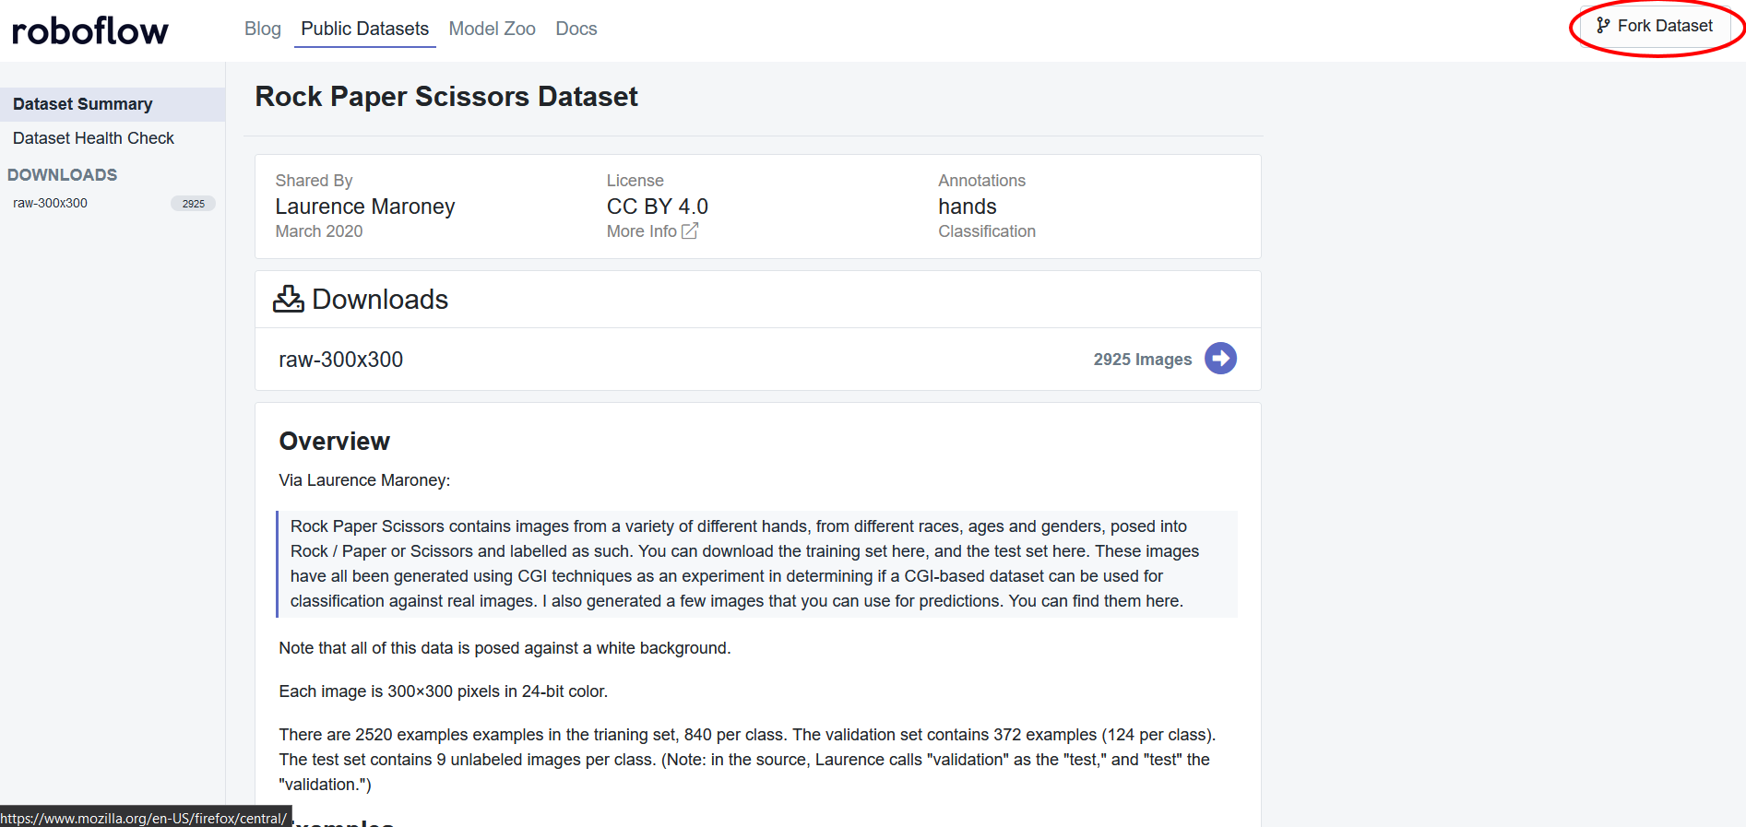
Task: Open the raw-300x300 download row
Action: click(x=757, y=359)
